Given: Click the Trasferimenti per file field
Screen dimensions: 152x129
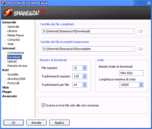Looking at the screenshot, I should point(78,85).
